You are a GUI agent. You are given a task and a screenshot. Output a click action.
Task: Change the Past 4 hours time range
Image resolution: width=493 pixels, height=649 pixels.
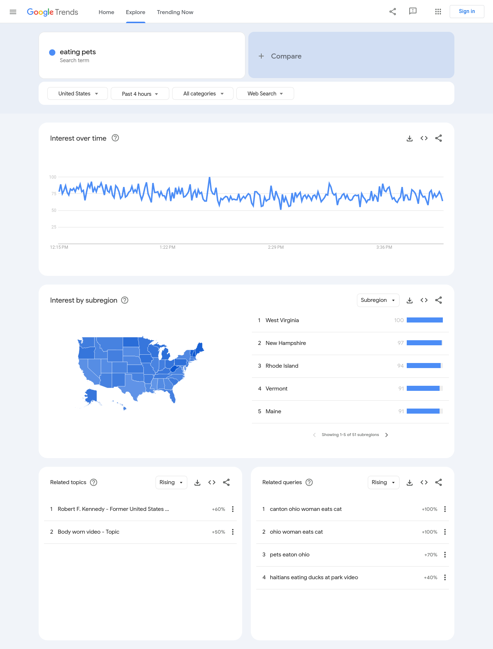click(140, 94)
